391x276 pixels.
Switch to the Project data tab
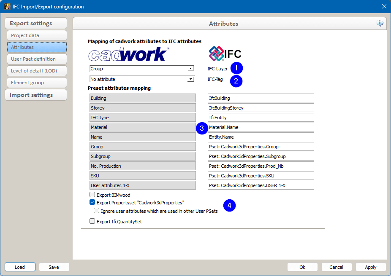click(37, 35)
